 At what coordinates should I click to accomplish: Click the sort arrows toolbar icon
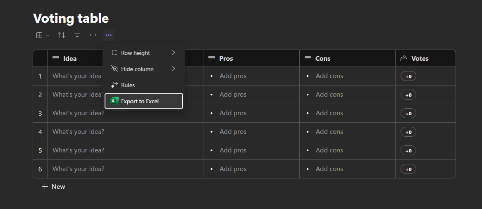tap(62, 36)
